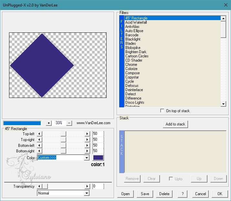
Task: Open help with question mark button
Action: tap(183, 194)
